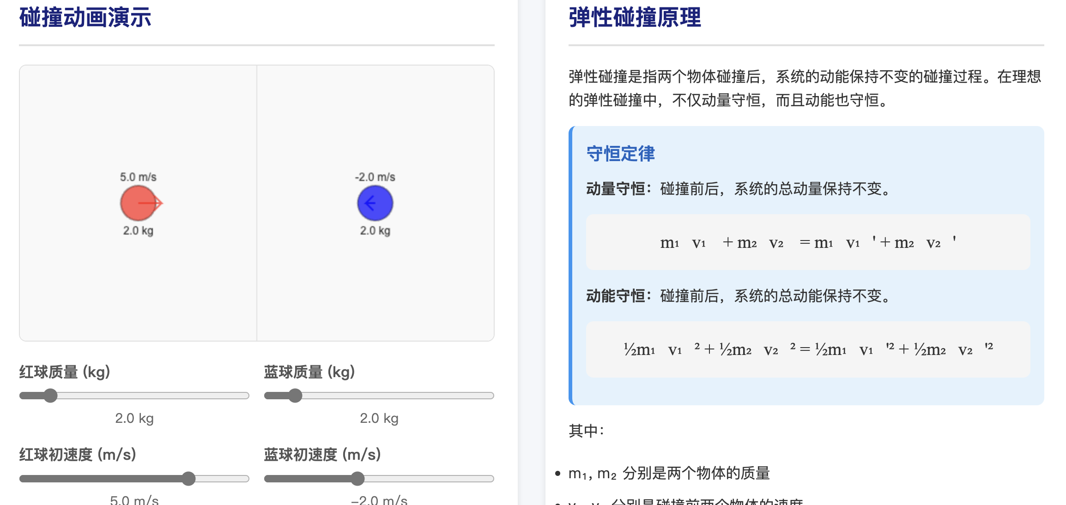This screenshot has height=505, width=1066.
Task: Click the 2.0 kg label under the red ball
Action: [x=138, y=230]
